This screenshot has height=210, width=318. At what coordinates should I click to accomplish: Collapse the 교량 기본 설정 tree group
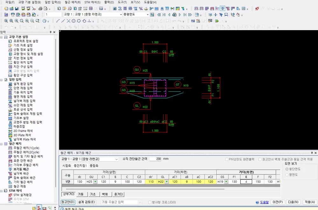(1, 37)
